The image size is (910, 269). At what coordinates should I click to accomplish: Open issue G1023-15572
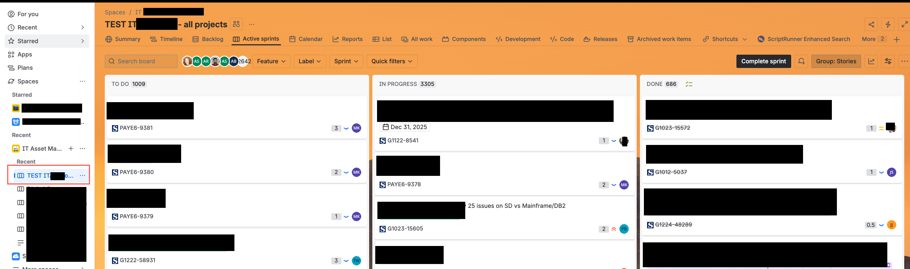[672, 128]
